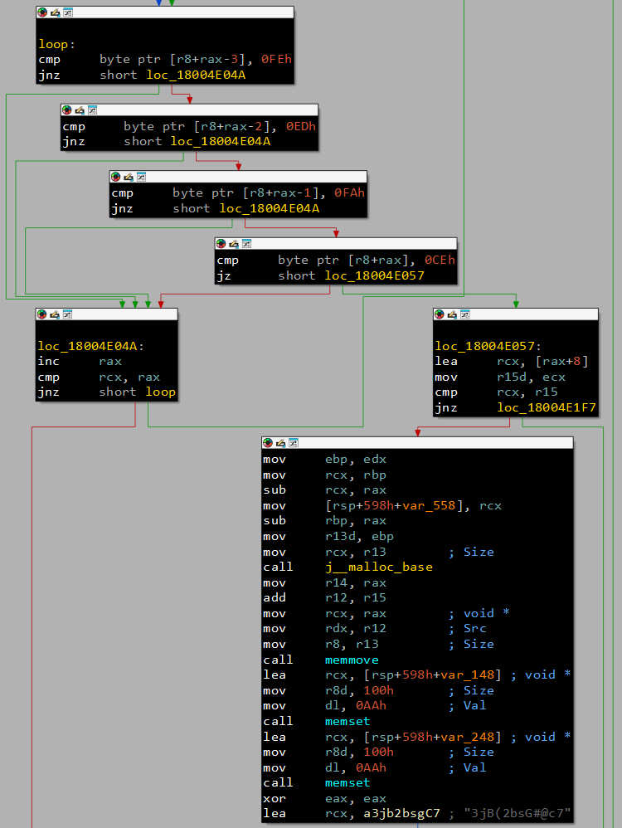Image resolution: width=622 pixels, height=828 pixels.
Task: Select the 0EDh constant value
Action: tap(301, 126)
